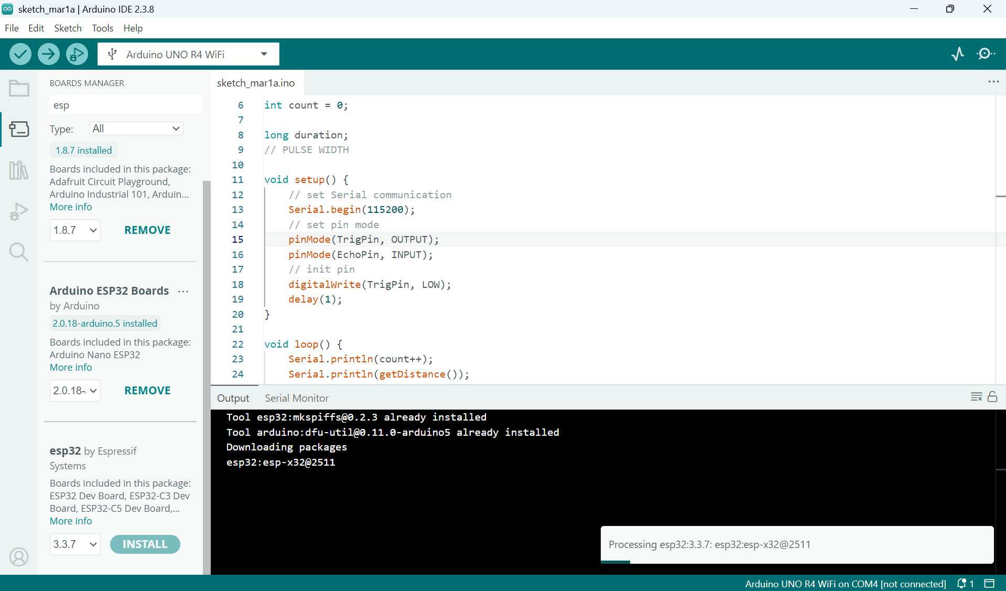Open More info for esp32 by Espressif
The image size is (1006, 591).
71,521
